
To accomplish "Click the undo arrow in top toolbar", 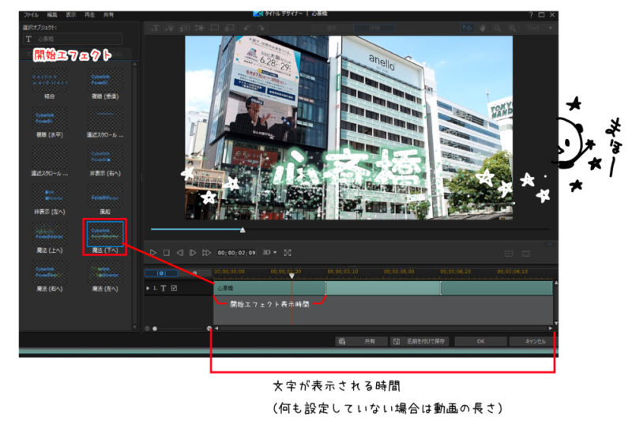I will [x=246, y=28].
